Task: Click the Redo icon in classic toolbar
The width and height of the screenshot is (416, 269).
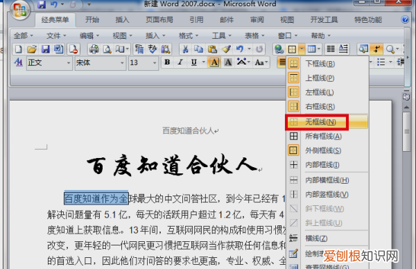Action: tap(259, 49)
